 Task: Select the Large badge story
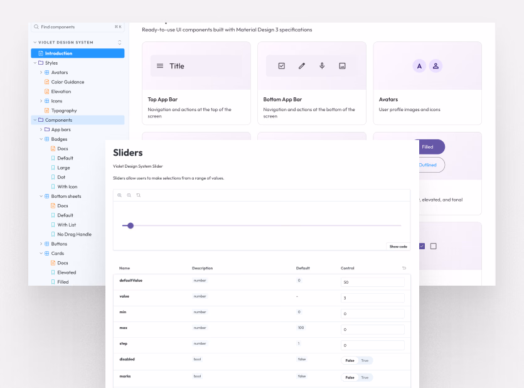pyautogui.click(x=60, y=168)
